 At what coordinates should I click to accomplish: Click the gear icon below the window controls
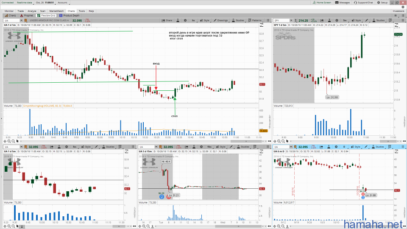(403, 7)
